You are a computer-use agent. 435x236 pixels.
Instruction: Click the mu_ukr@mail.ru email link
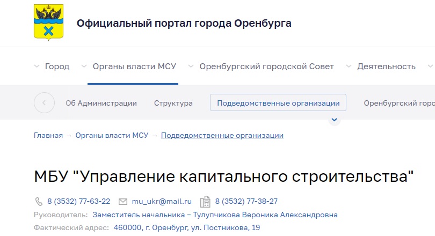pos(161,202)
